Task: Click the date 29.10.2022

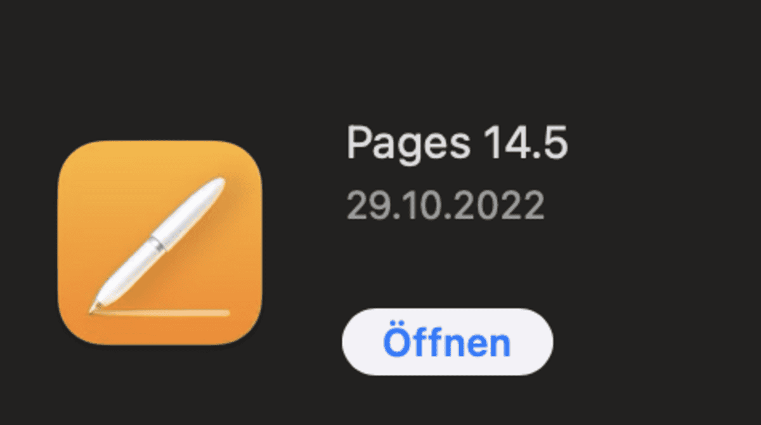Action: click(x=445, y=206)
